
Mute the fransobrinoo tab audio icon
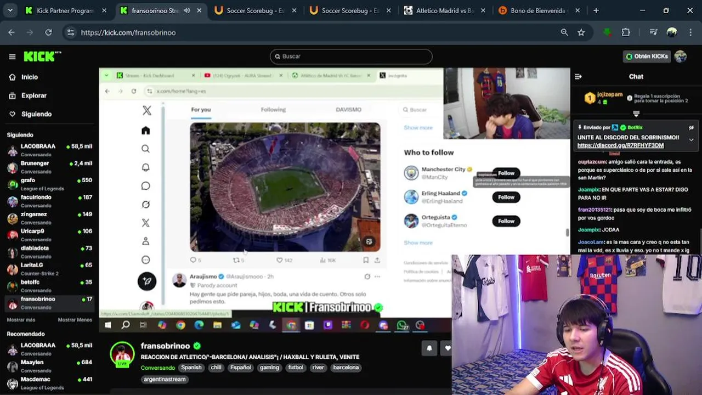[x=187, y=10]
